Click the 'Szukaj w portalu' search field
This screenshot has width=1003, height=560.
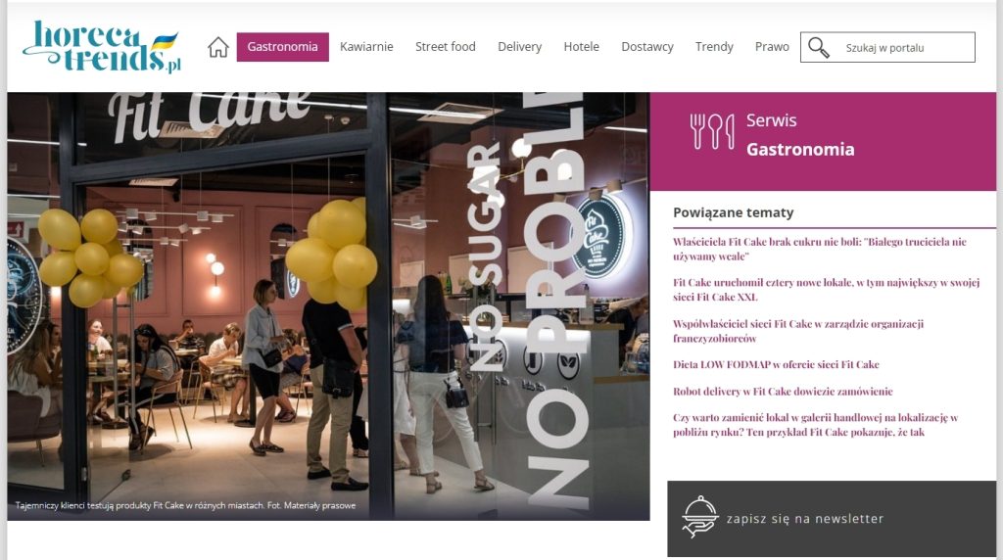point(887,47)
